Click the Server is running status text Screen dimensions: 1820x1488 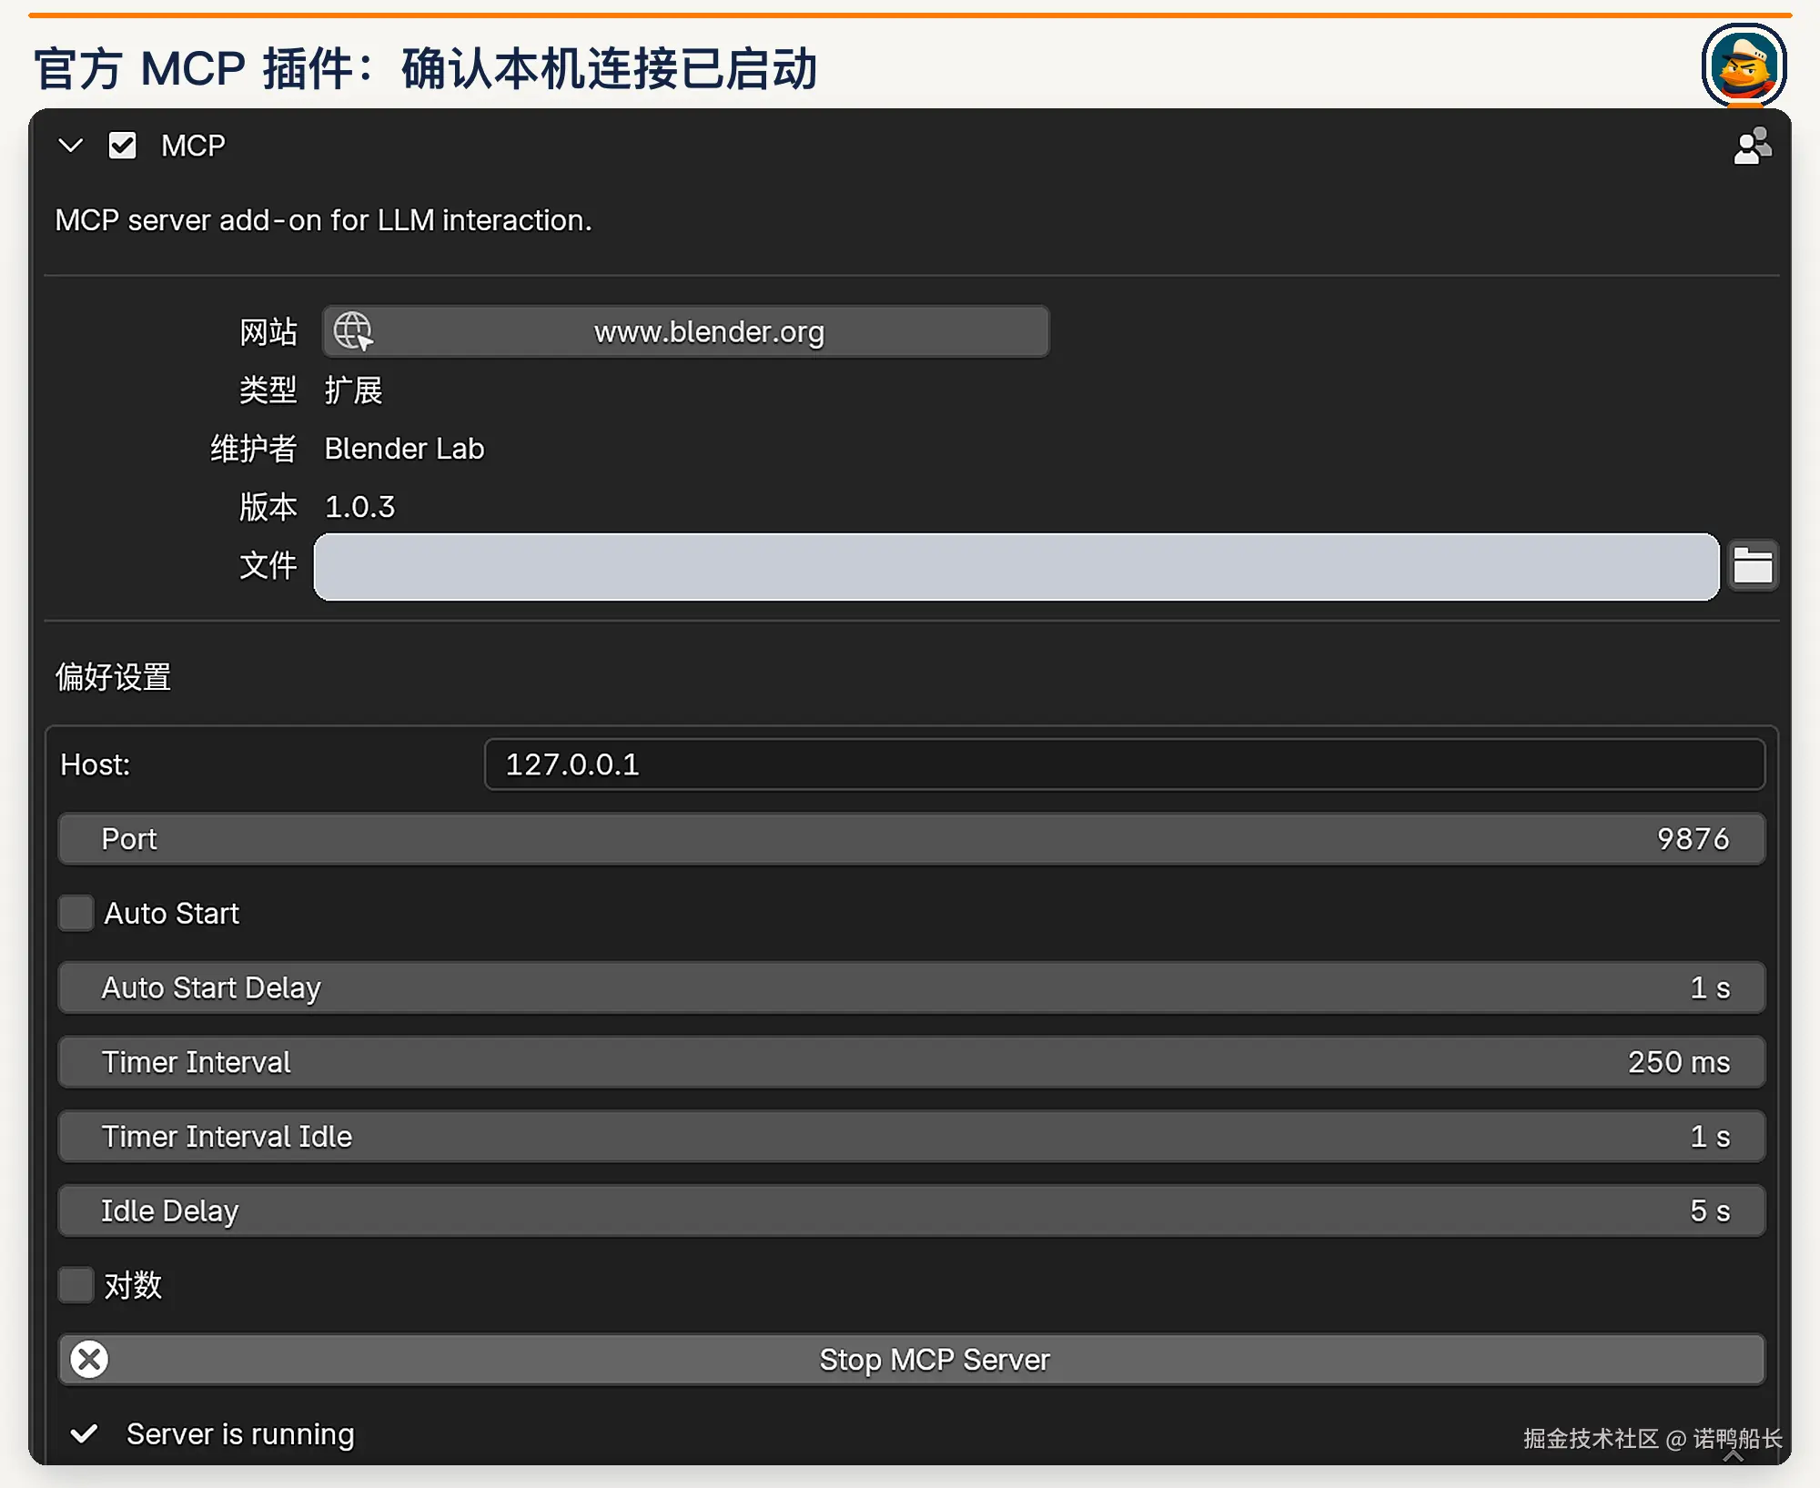tap(240, 1434)
